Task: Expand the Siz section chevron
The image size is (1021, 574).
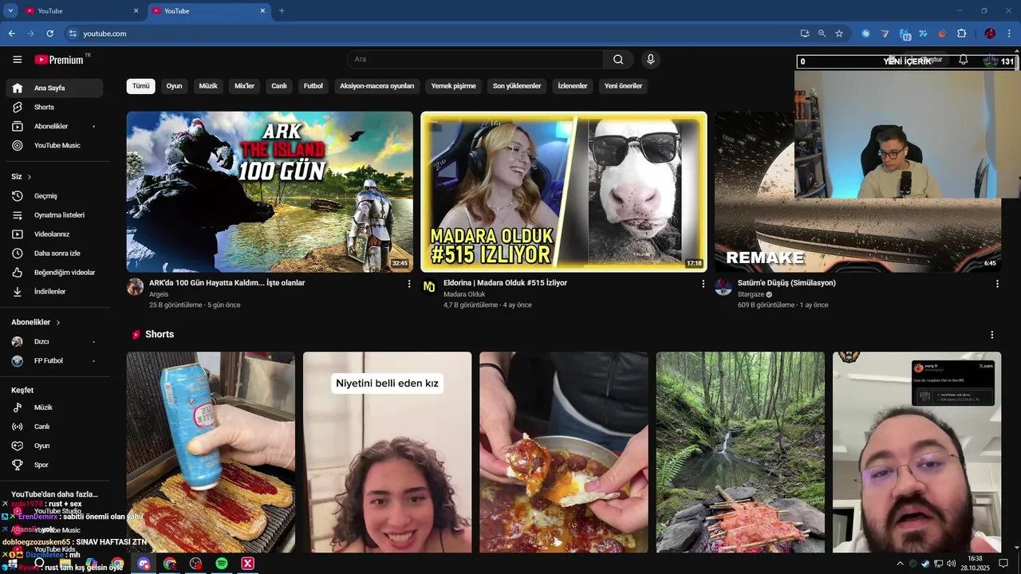Action: click(x=30, y=177)
